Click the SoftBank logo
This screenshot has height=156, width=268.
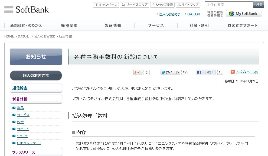[27, 9]
